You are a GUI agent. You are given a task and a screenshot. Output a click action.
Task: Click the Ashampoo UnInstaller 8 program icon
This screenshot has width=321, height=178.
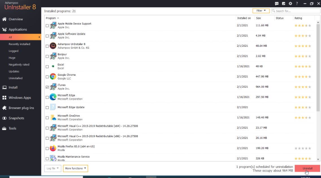point(53,46)
